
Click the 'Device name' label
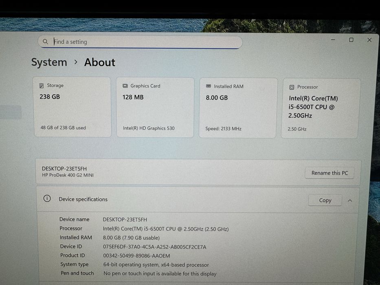pyautogui.click(x=75, y=219)
